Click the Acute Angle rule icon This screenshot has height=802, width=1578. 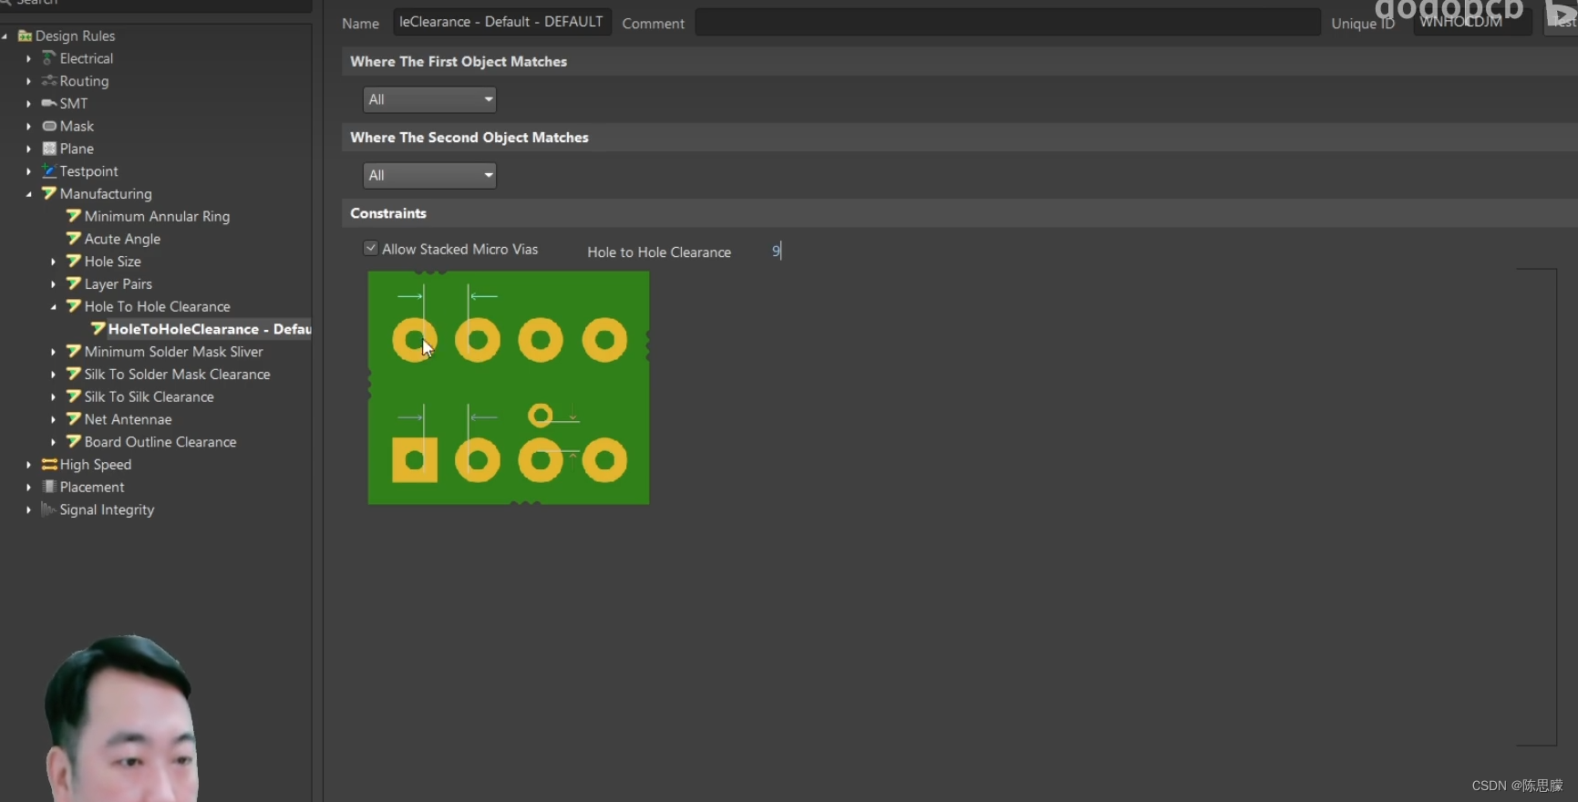tap(74, 239)
